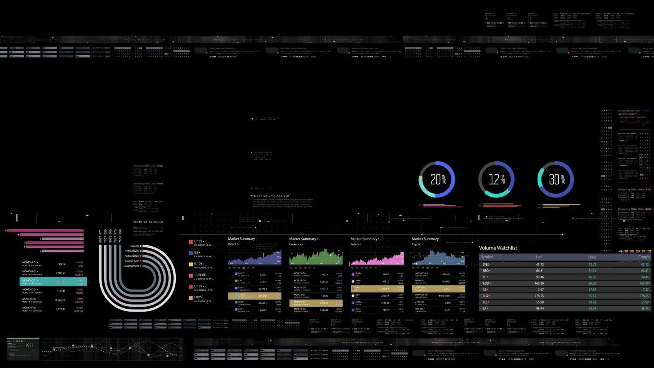Select the white Silver commodity icon
654x368 pixels.
pos(353,281)
